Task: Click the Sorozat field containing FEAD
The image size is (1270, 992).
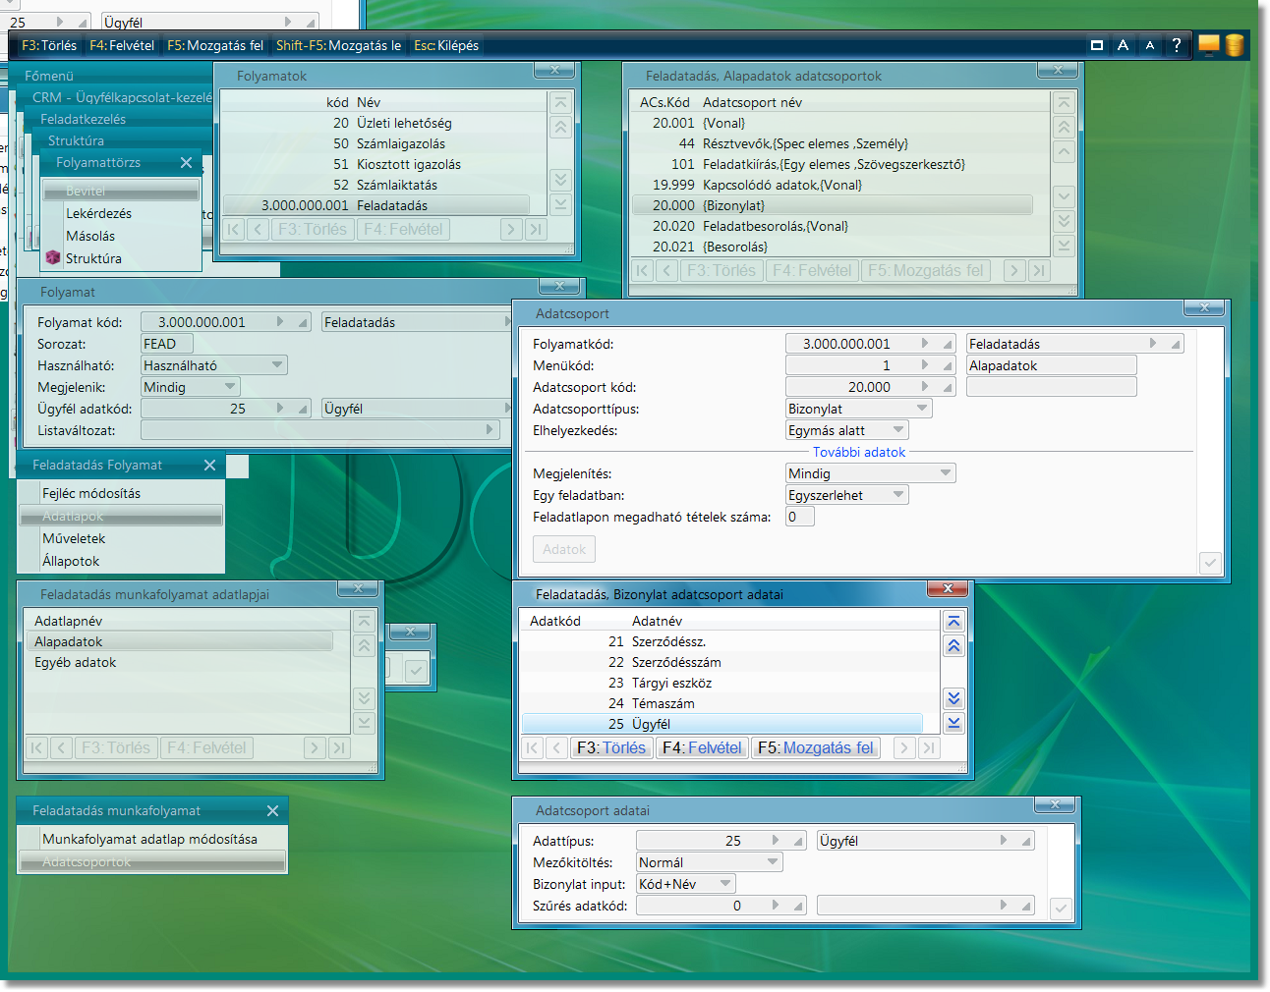Action: pyautogui.click(x=167, y=344)
